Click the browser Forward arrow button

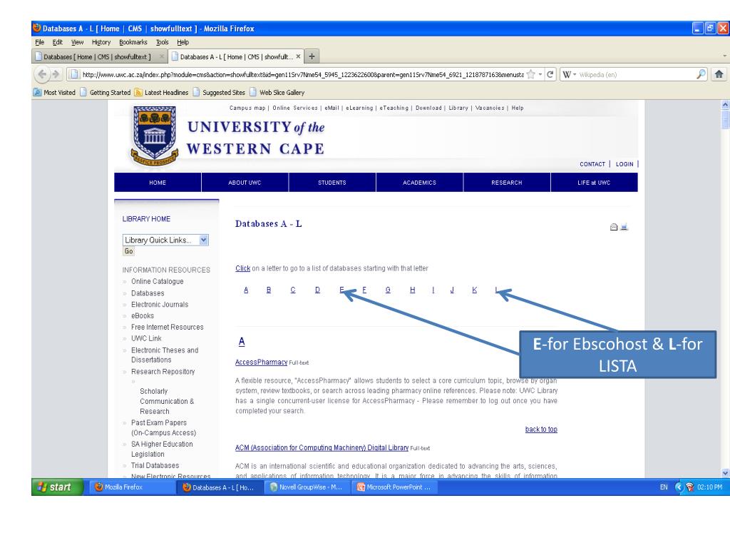pyautogui.click(x=56, y=74)
